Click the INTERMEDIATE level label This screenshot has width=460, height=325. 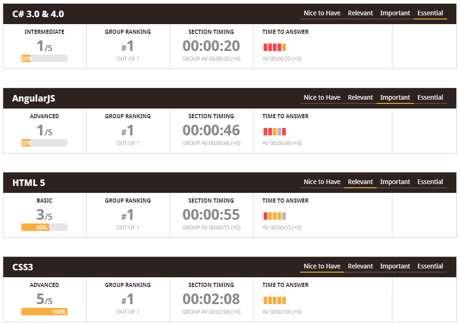click(x=44, y=32)
